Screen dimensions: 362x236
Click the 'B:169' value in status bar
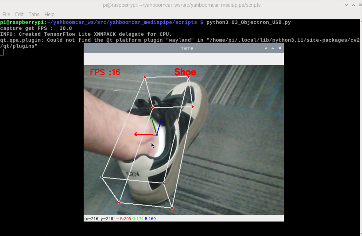[150, 218]
